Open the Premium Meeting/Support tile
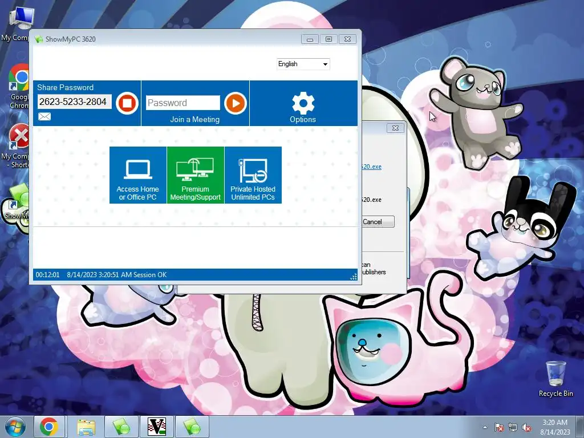This screenshot has height=438, width=584. [x=196, y=175]
